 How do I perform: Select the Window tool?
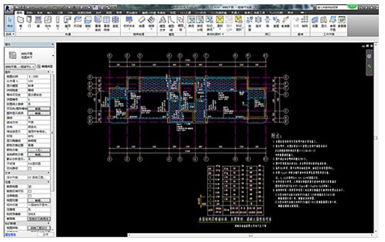click(38, 21)
